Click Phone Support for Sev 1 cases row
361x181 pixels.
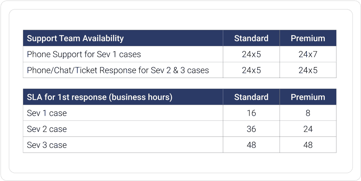[x=179, y=54]
